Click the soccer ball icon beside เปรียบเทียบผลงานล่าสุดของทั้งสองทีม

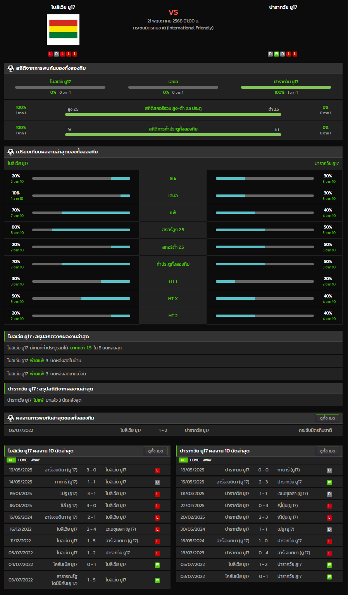coord(11,152)
